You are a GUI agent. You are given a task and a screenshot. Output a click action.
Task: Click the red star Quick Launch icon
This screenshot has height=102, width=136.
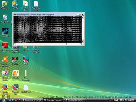[x=16, y=100]
